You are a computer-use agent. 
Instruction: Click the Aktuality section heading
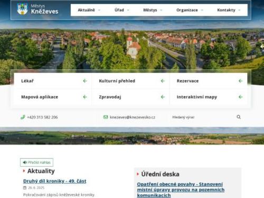[41, 171]
